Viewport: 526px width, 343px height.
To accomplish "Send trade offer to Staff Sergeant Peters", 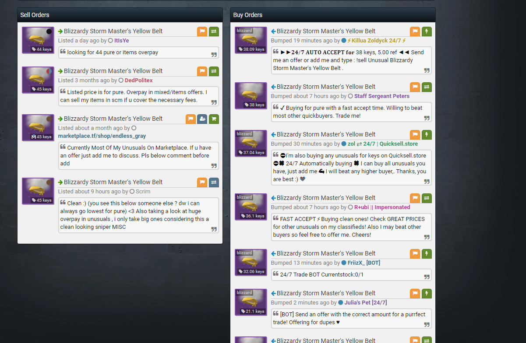I will 427,87.
